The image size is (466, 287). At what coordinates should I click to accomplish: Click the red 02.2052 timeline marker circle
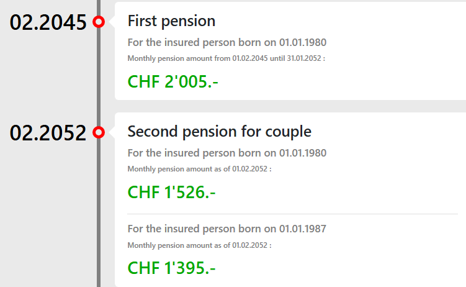point(99,132)
